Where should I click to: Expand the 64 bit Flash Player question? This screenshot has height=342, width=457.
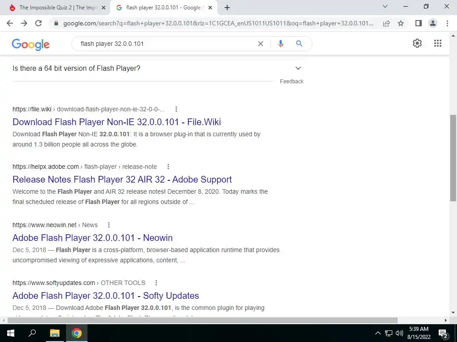[158, 68]
